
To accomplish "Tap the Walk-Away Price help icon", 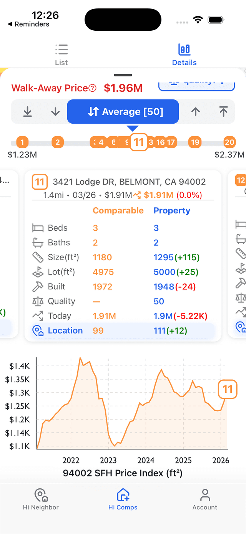I will [x=93, y=88].
